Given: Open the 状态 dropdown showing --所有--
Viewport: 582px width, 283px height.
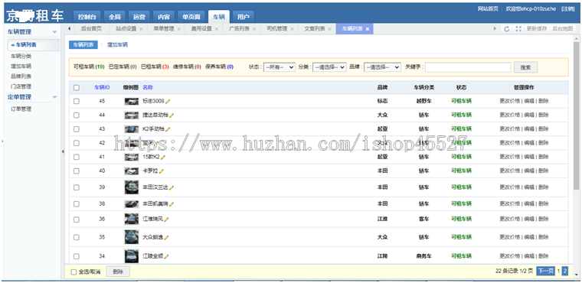Looking at the screenshot, I should (x=279, y=67).
